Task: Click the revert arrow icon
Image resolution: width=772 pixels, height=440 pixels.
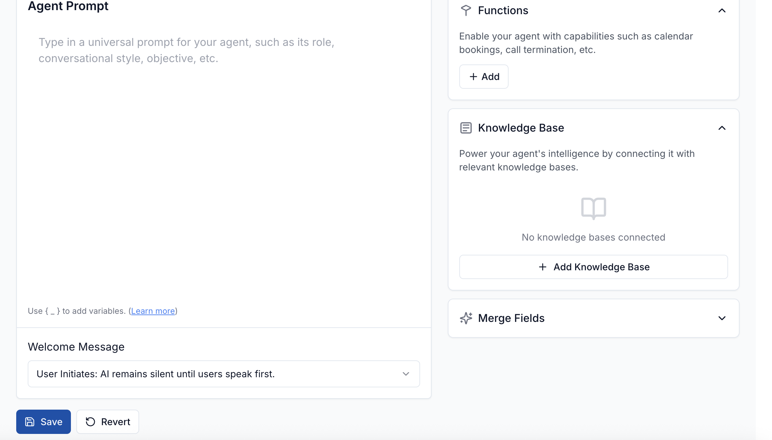Action: pos(90,421)
